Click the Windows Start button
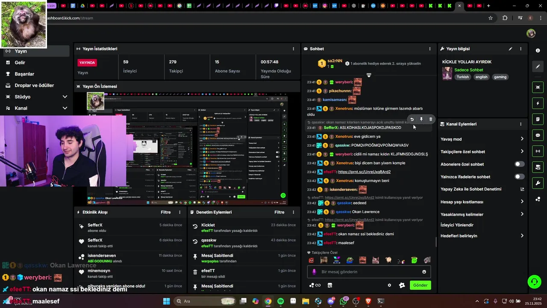547x308 pixels. 167,301
